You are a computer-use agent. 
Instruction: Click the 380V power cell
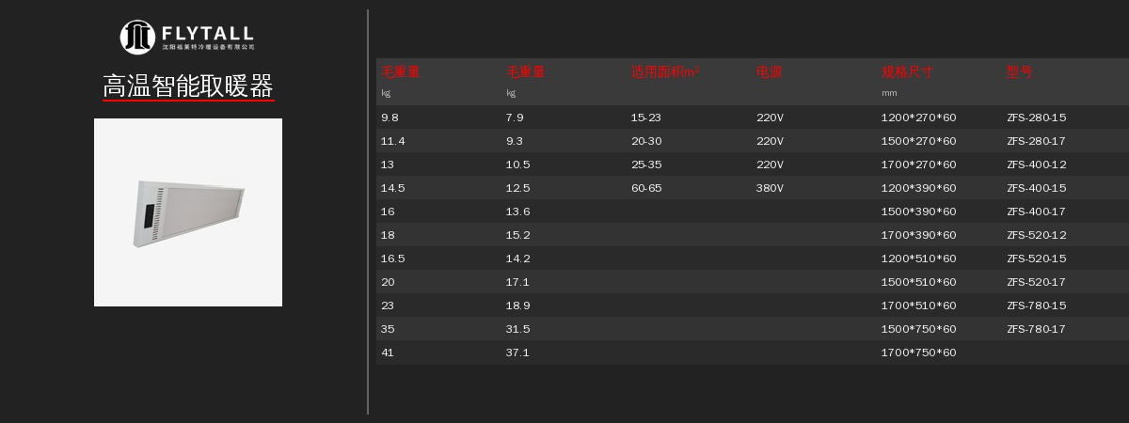(x=770, y=188)
